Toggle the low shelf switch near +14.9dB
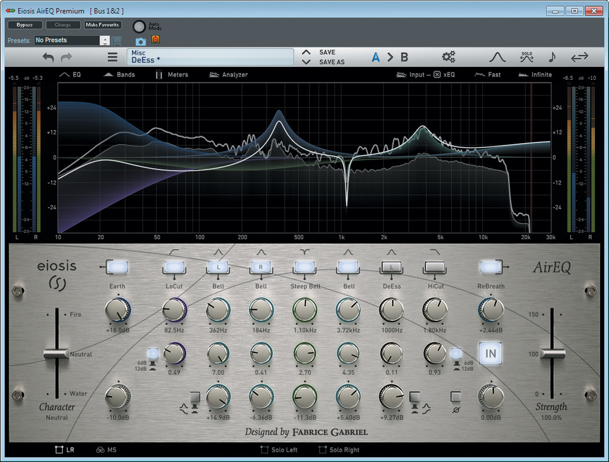Viewport: 609px width, 462px height. [x=195, y=397]
